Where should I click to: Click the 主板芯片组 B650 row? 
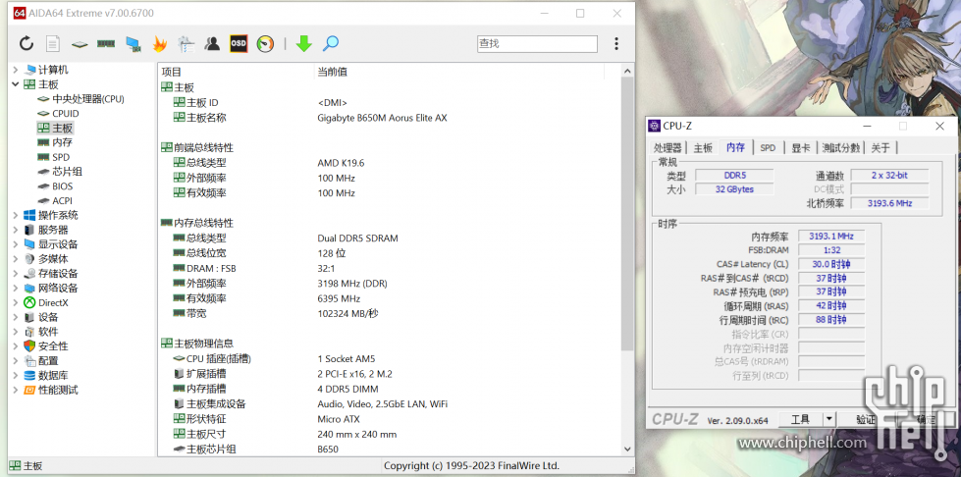[x=389, y=449]
